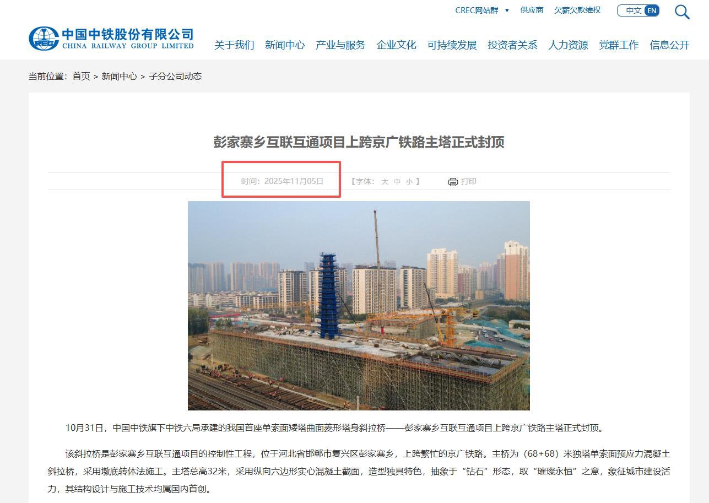Go to 首页 in breadcrumb

(x=81, y=76)
